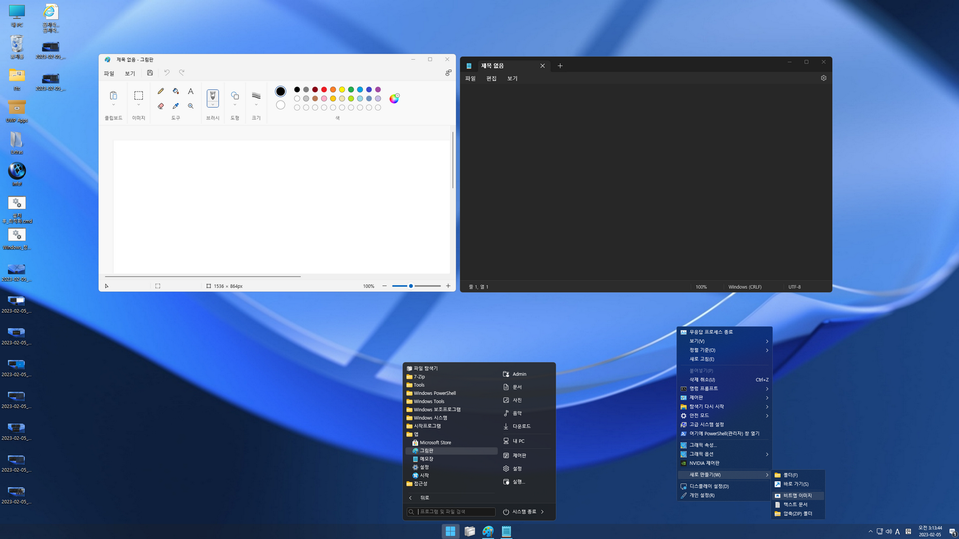Close the Notepad tab named 제목 없음
The width and height of the screenshot is (959, 539).
click(x=542, y=66)
